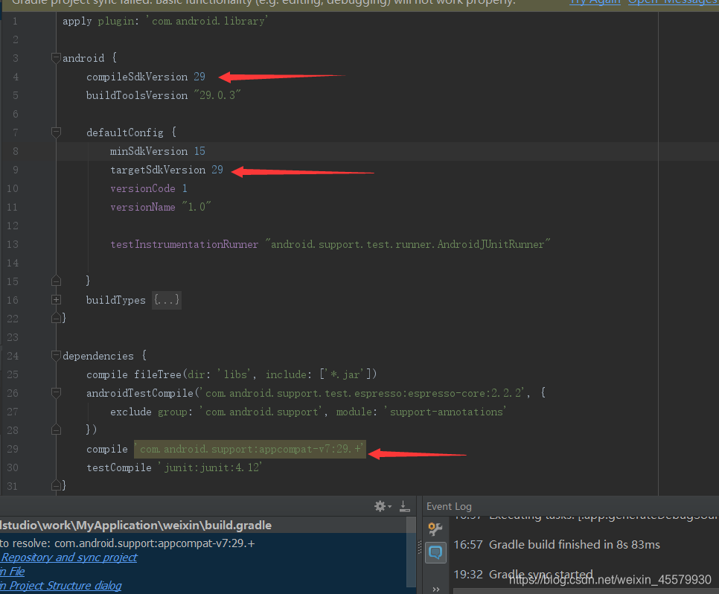Collapse the dependencies block fold marker

[56, 356]
